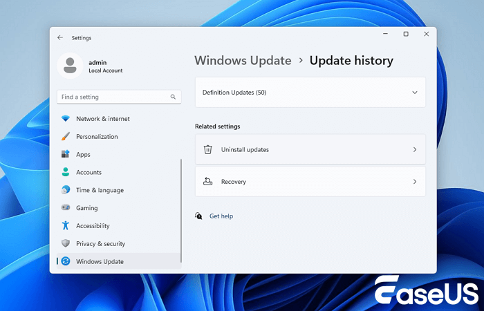Click the Related settings heading
This screenshot has height=311, width=484.
tap(217, 126)
